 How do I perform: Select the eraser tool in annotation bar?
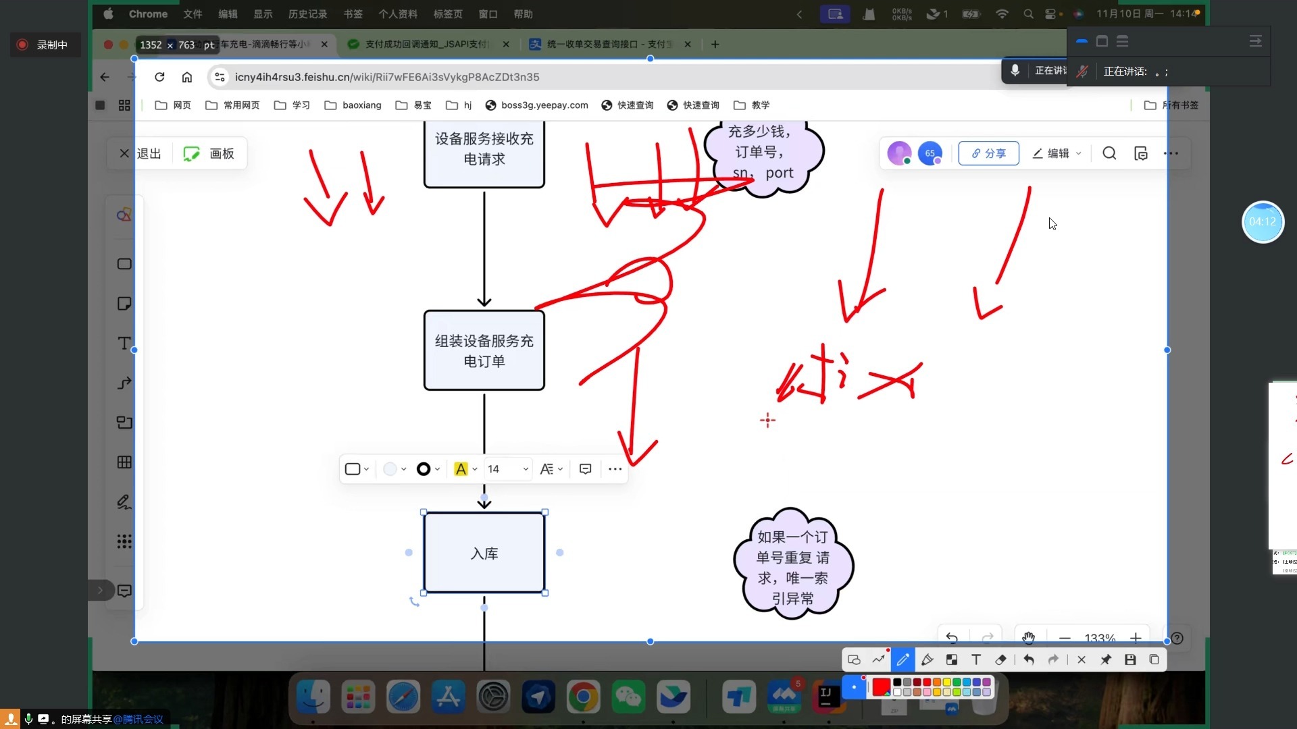1000,659
